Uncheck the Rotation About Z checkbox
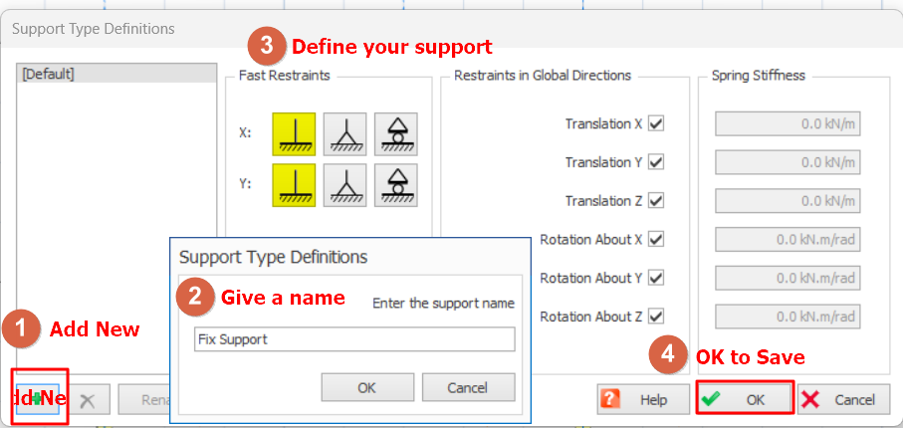The height and width of the screenshot is (428, 903). click(x=656, y=317)
